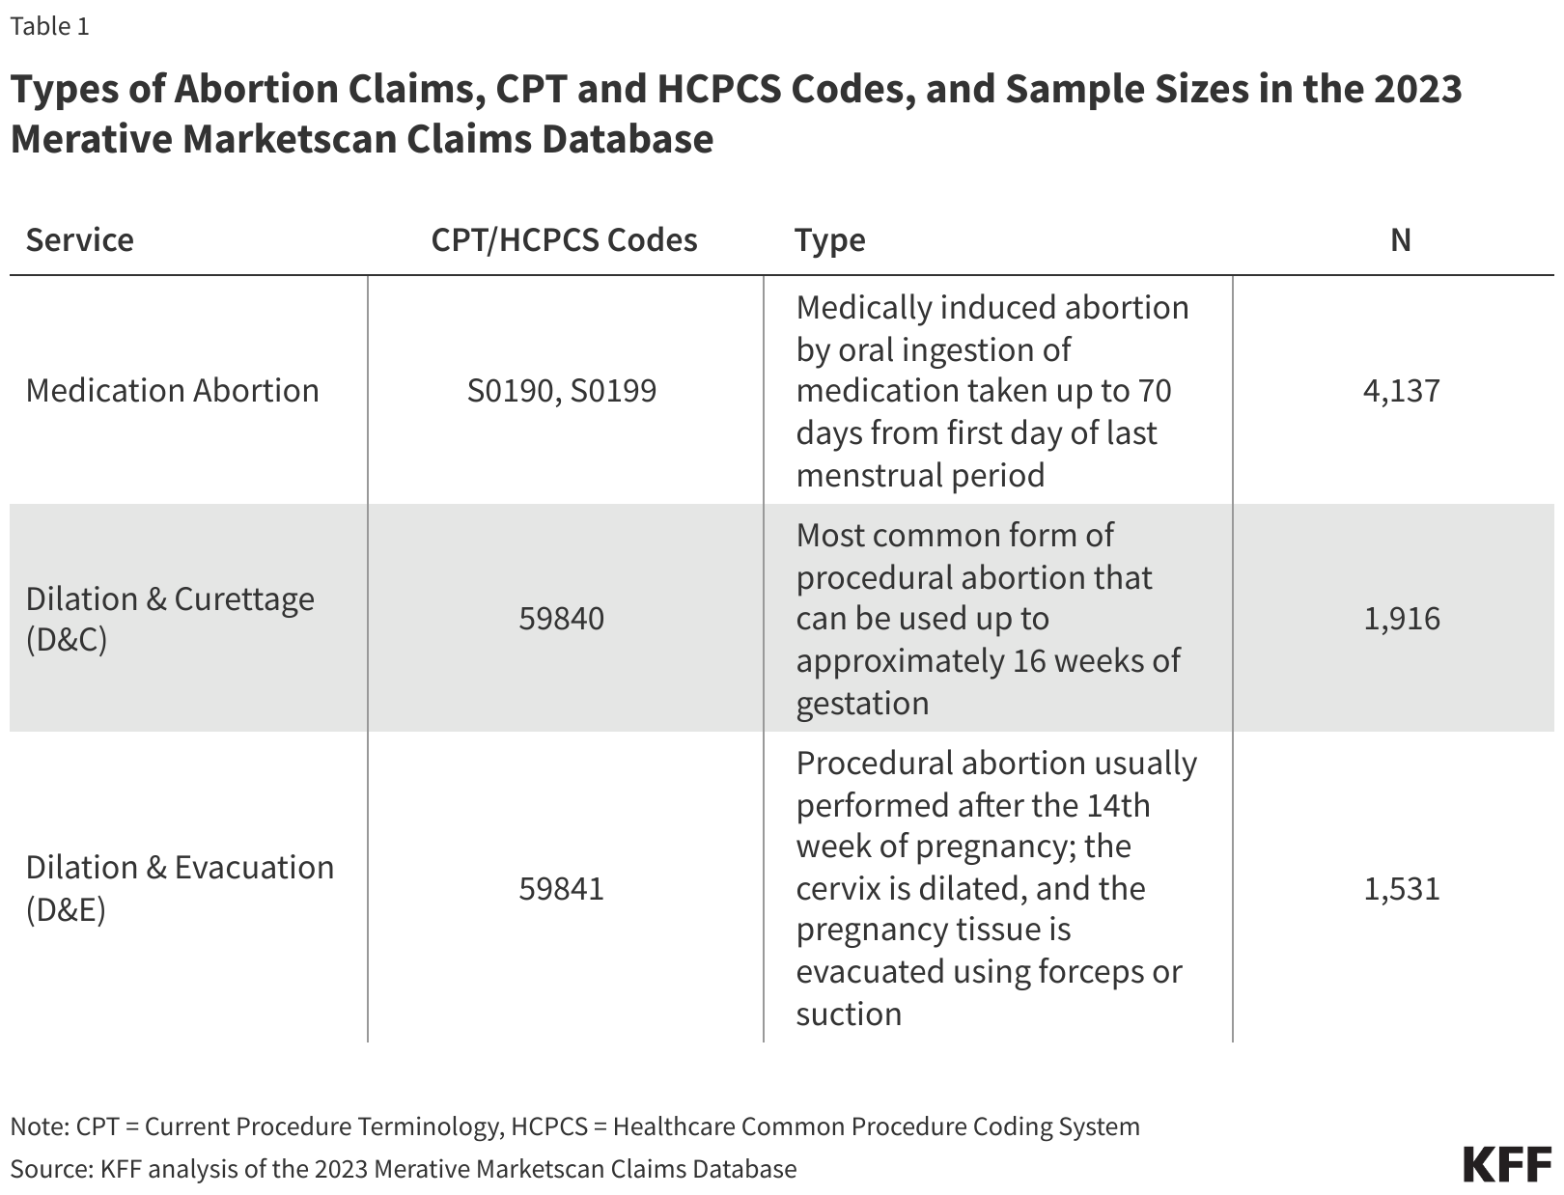Select the Medication Abortion row label

pos(173,390)
